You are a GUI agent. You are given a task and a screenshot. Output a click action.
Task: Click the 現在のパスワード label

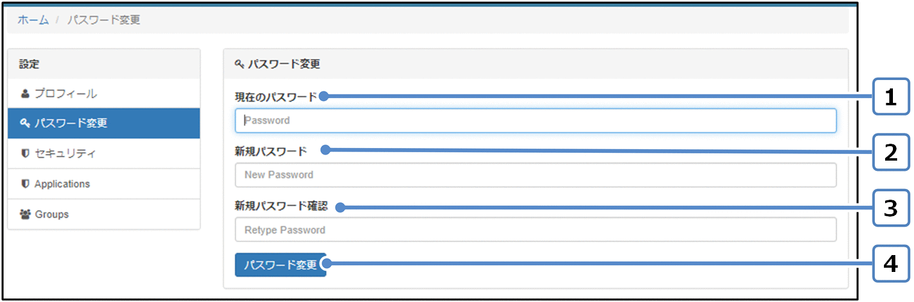pos(276,96)
